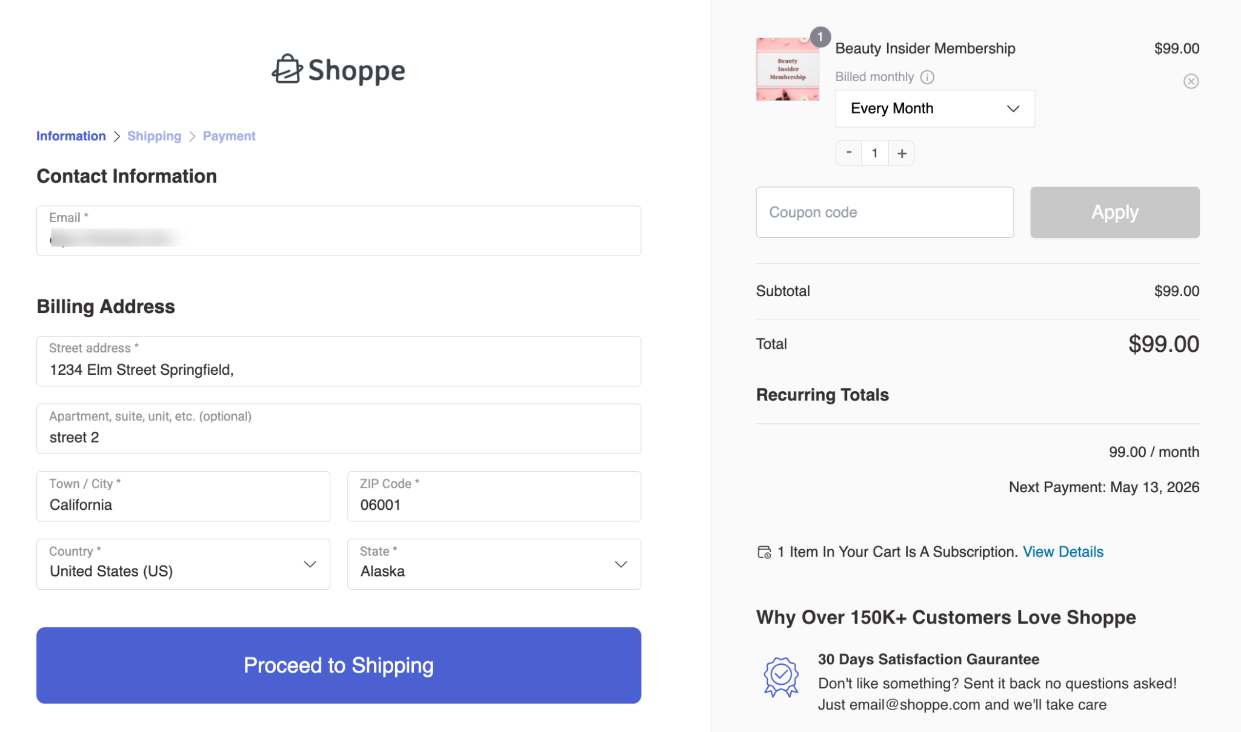The image size is (1241, 732).
Task: Select the Payment step in breadcrumb
Action: (x=229, y=136)
